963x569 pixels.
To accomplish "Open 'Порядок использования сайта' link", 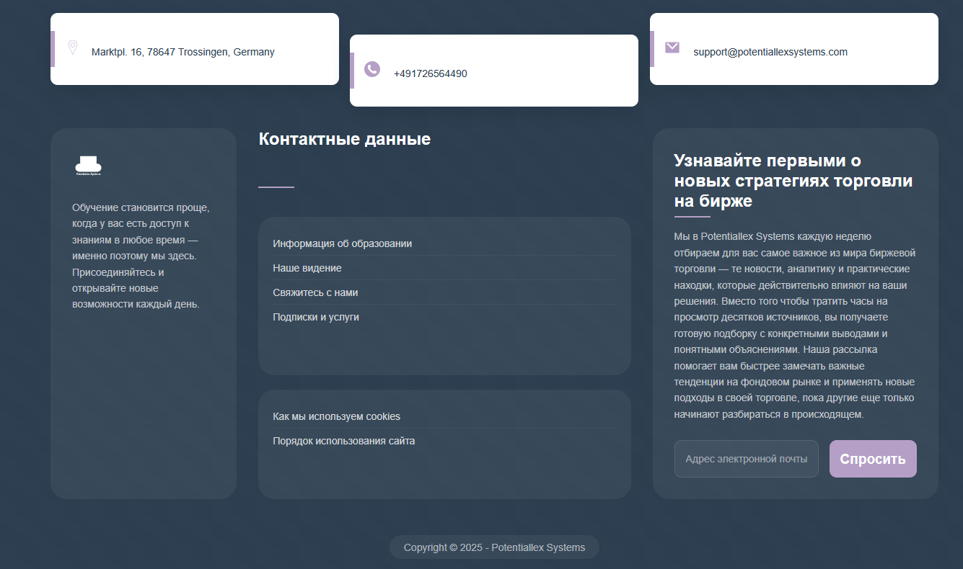I will (343, 441).
